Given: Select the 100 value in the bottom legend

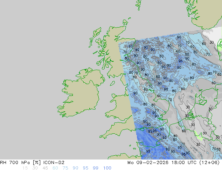Looking at the screenshot, I should (107, 168).
